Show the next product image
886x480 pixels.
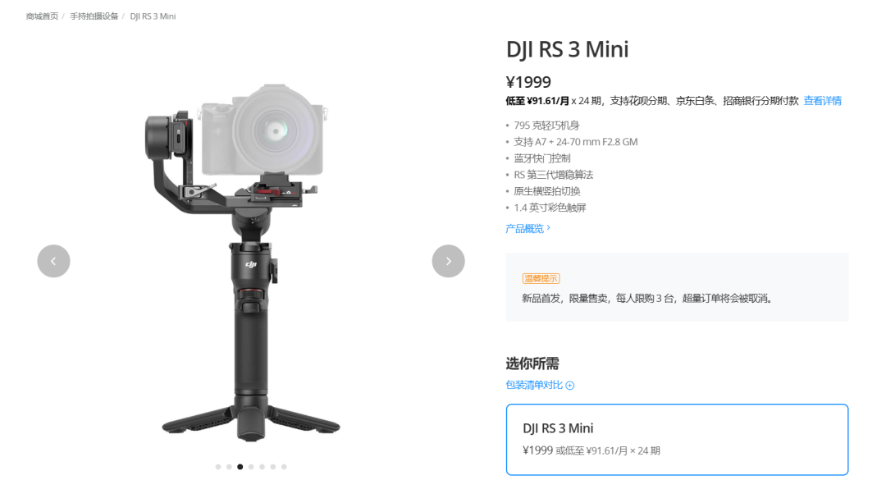[x=448, y=261]
